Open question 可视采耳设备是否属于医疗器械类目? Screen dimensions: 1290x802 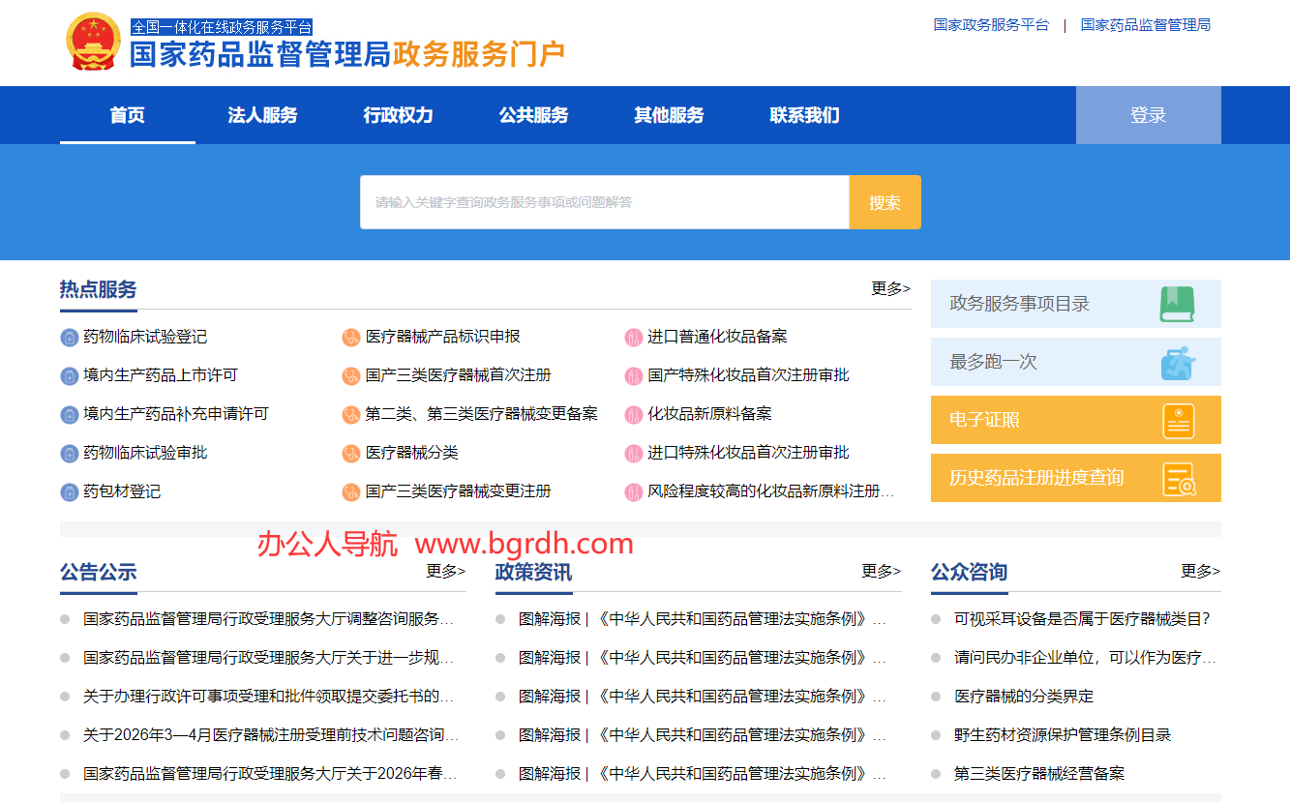click(x=1083, y=619)
